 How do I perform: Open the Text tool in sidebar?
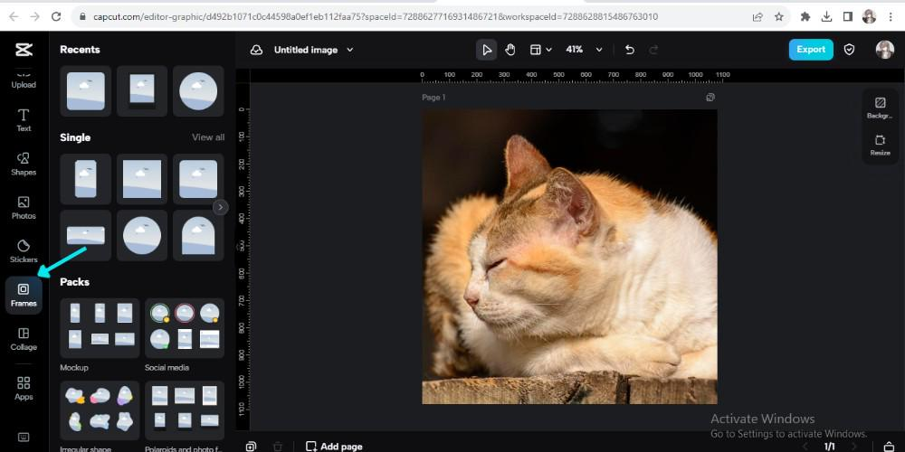pos(24,119)
